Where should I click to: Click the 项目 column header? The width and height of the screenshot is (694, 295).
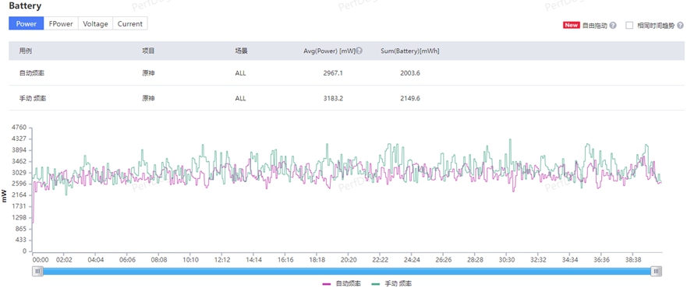(148, 51)
